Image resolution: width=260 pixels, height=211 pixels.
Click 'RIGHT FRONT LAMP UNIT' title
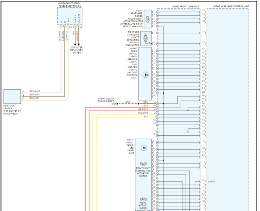pos(186,6)
